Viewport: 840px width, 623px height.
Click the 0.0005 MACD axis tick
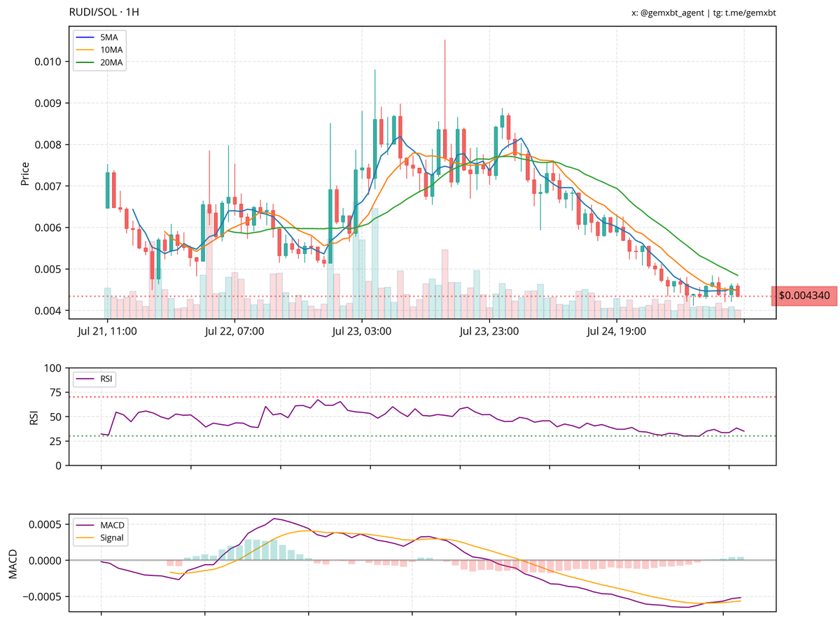point(45,525)
